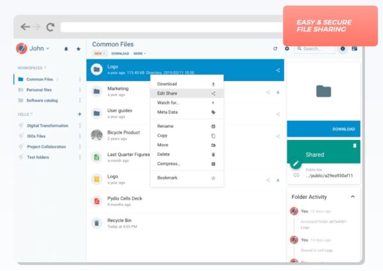Viewport: 383px width, 271px height.
Task: Copy the public link icon
Action: point(296,175)
